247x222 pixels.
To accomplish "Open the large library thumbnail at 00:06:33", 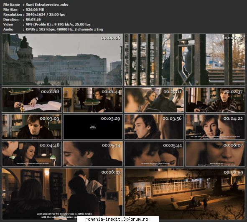I will tap(62, 194).
